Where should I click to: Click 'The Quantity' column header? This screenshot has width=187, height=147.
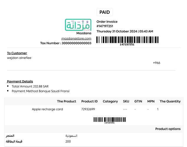[x=170, y=101]
